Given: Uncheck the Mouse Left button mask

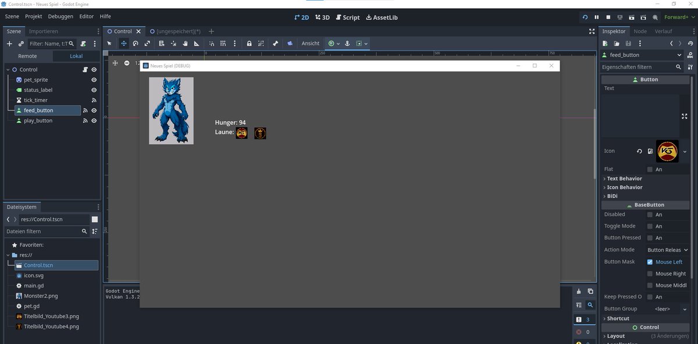Looking at the screenshot, I should pyautogui.click(x=650, y=262).
